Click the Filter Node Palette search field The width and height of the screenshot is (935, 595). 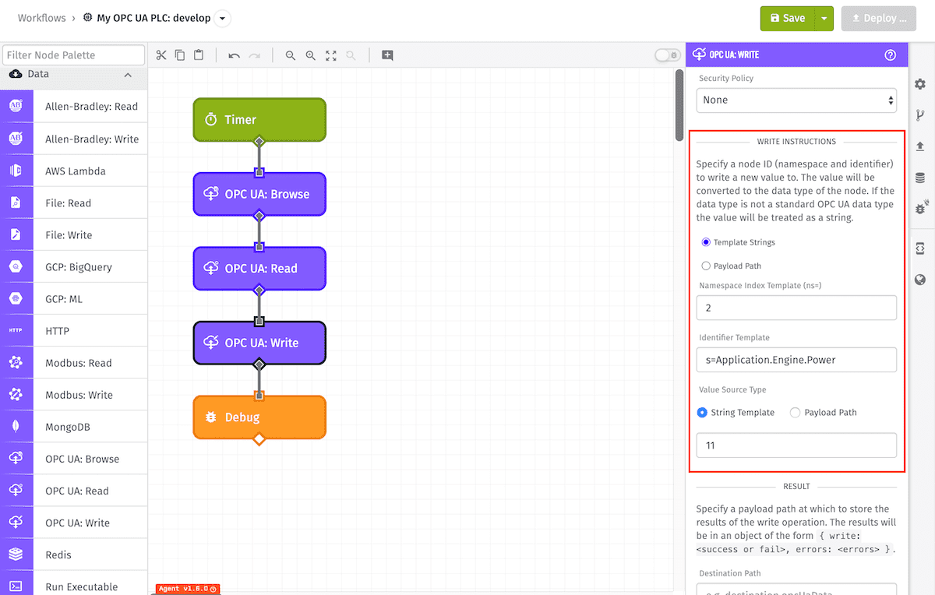click(74, 55)
